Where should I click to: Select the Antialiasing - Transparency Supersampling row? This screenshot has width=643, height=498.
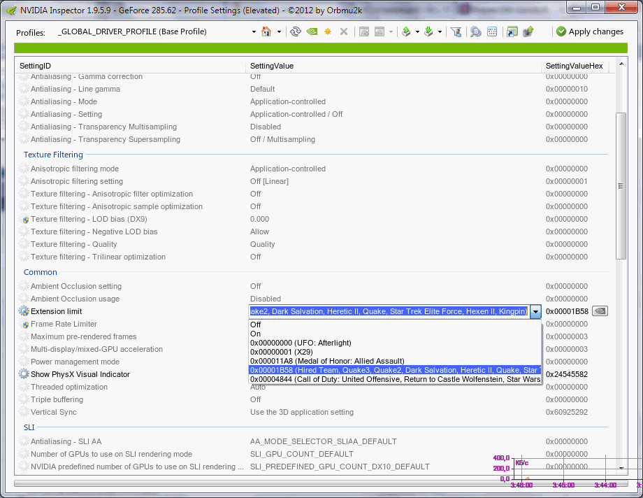tap(313, 139)
